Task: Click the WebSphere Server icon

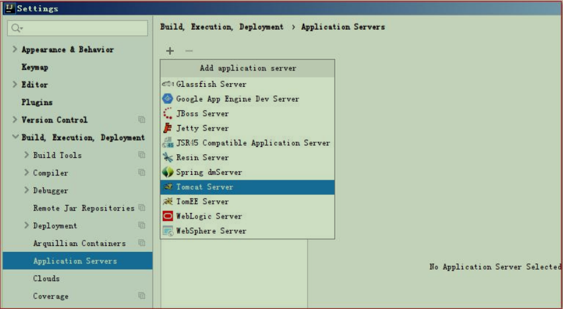Action: tap(168, 231)
